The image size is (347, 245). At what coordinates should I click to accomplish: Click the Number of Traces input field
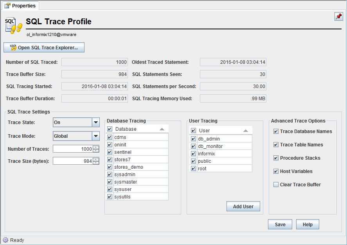coord(73,149)
